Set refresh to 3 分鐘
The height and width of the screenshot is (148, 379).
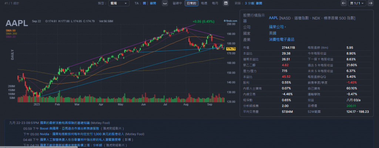coord(249,3)
